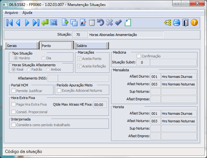This screenshot has height=158, width=207.
Task: Toggle Aceita Ponto checkbox
Action: click(79, 59)
